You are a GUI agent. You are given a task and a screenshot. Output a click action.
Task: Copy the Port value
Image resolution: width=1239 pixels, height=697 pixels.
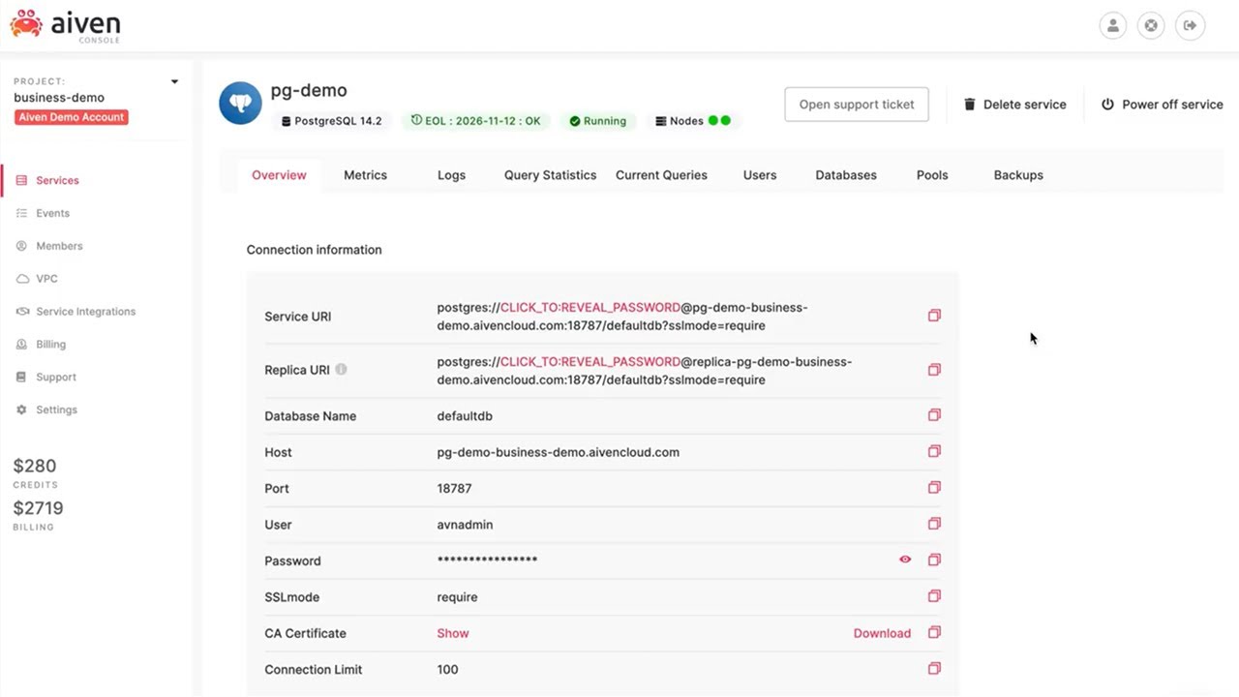point(934,488)
